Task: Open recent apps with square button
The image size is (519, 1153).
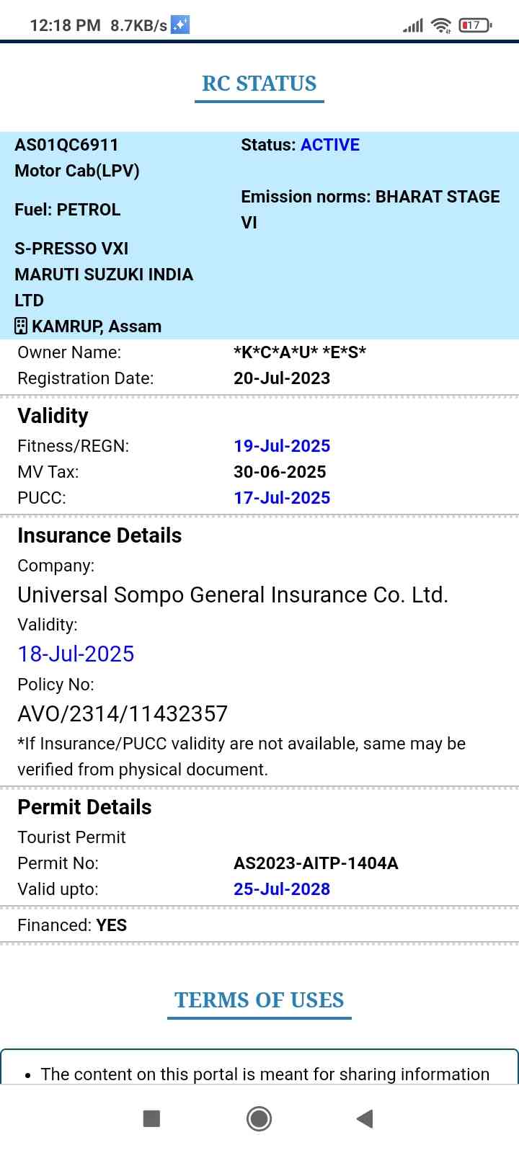Action: tap(151, 1118)
